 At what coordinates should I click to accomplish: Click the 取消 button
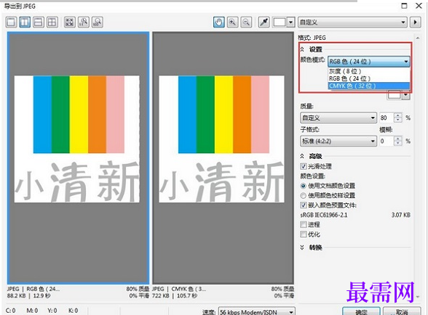(402, 311)
